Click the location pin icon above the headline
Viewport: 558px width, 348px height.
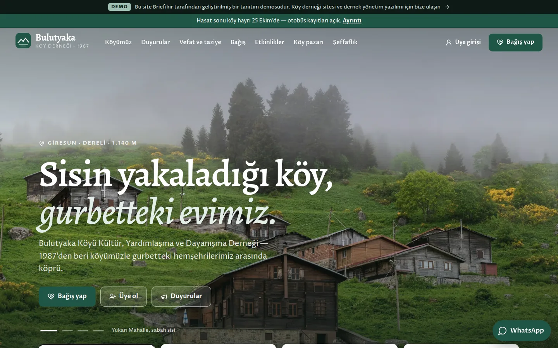click(42, 143)
